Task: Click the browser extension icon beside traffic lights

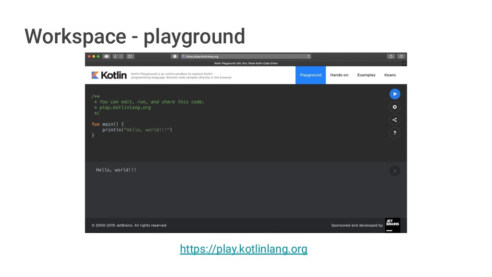Action: [107, 57]
